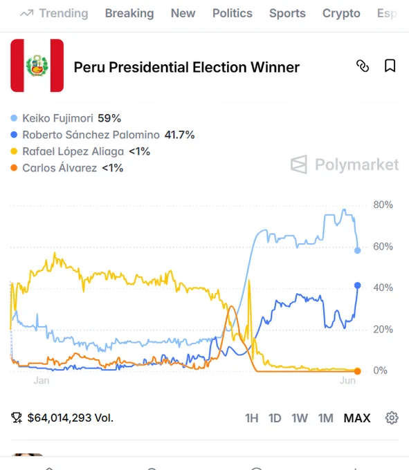This screenshot has height=470, width=409.
Task: Click Roberto Sánchez Palomino legend entry
Action: [102, 135]
